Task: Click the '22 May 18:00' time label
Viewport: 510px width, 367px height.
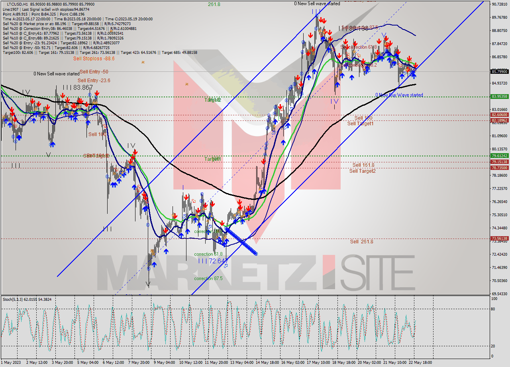Action: click(x=420, y=363)
